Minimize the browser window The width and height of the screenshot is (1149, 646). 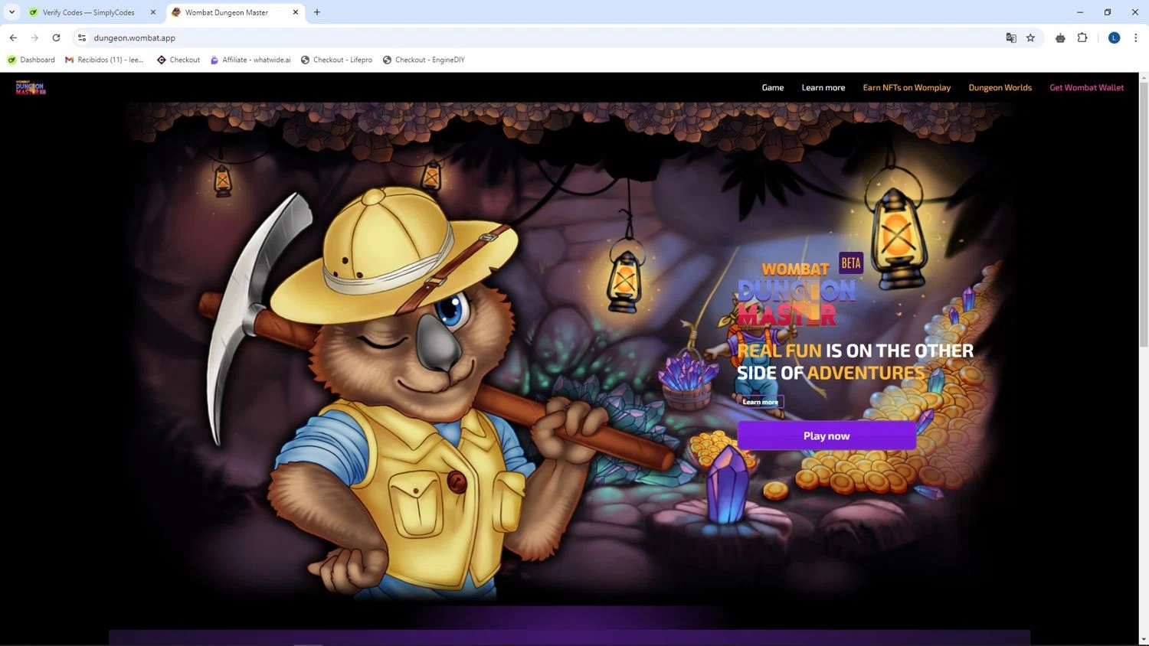(1080, 12)
